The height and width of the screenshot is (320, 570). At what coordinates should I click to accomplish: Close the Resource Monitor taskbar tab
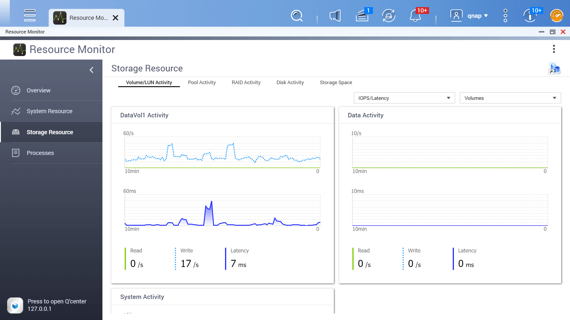click(115, 18)
